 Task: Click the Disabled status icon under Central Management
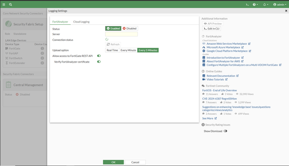[17, 94]
